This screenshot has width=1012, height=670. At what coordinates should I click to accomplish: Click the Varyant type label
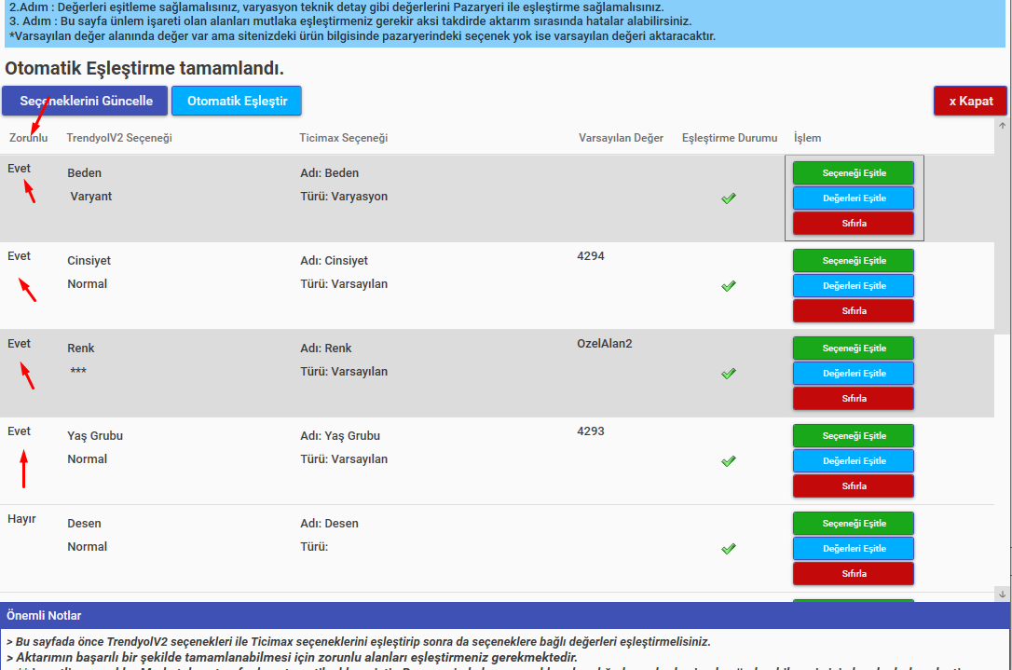(91, 197)
